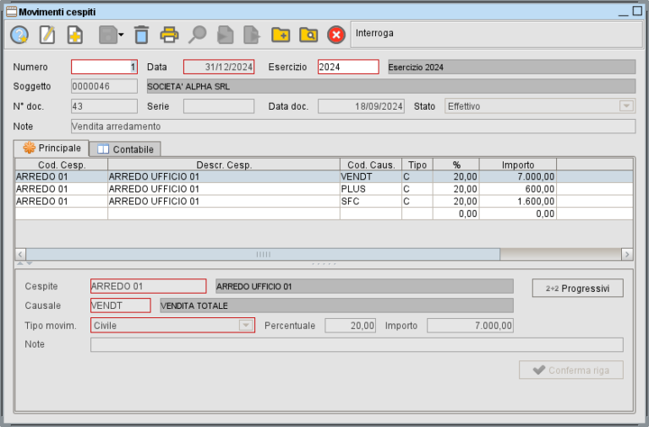Click the window title bar icon
The width and height of the screenshot is (649, 427).
(x=12, y=12)
